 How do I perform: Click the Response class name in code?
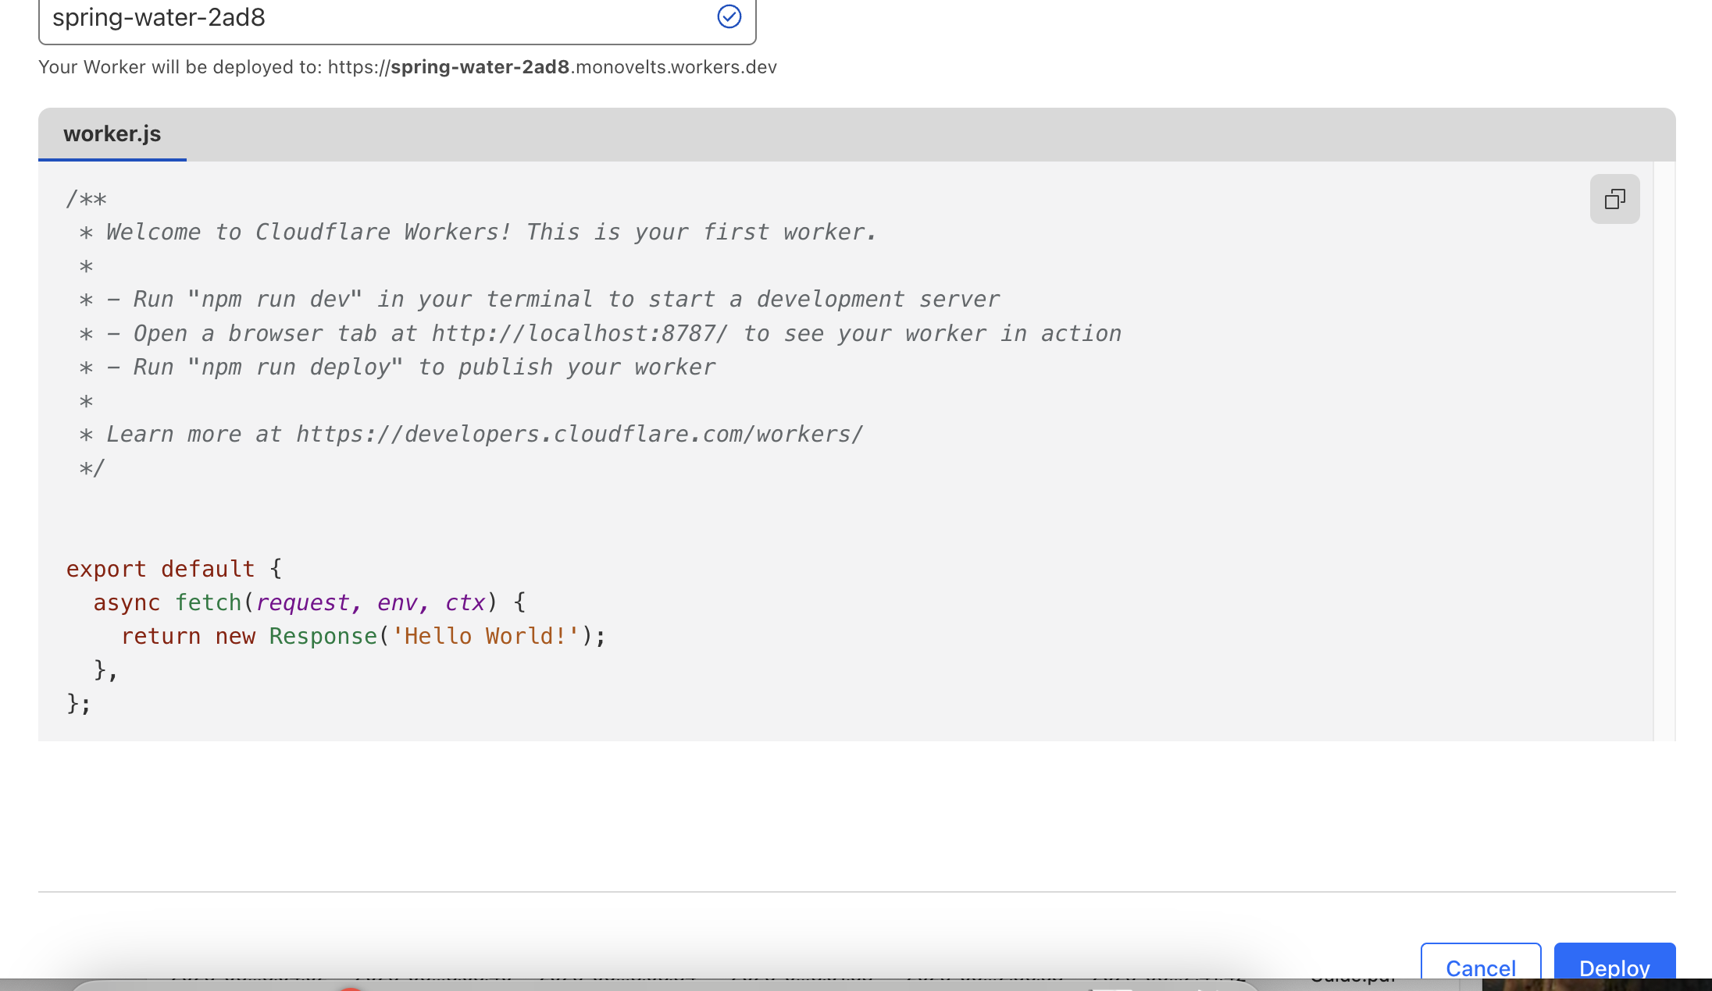tap(323, 636)
